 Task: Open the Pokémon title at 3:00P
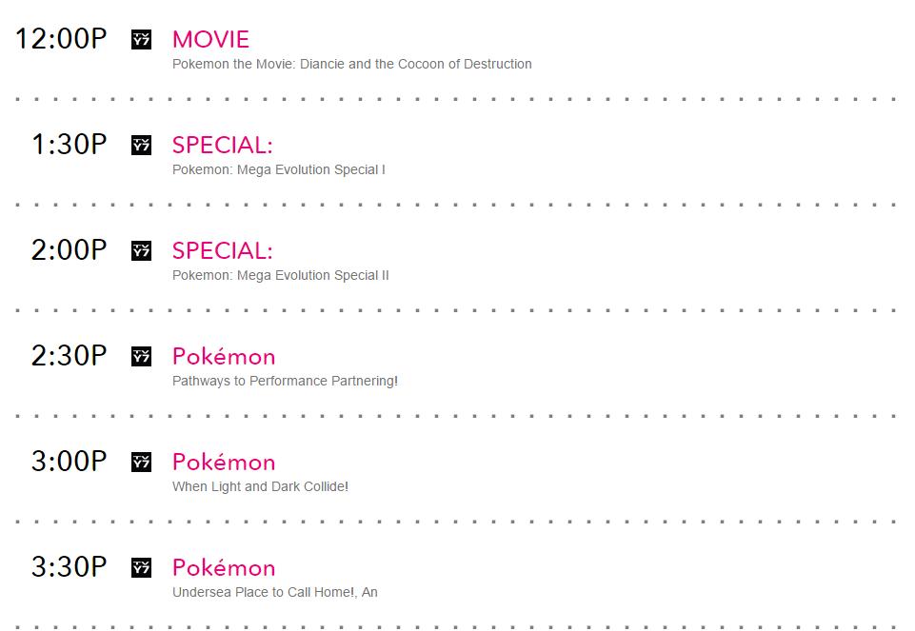224,463
